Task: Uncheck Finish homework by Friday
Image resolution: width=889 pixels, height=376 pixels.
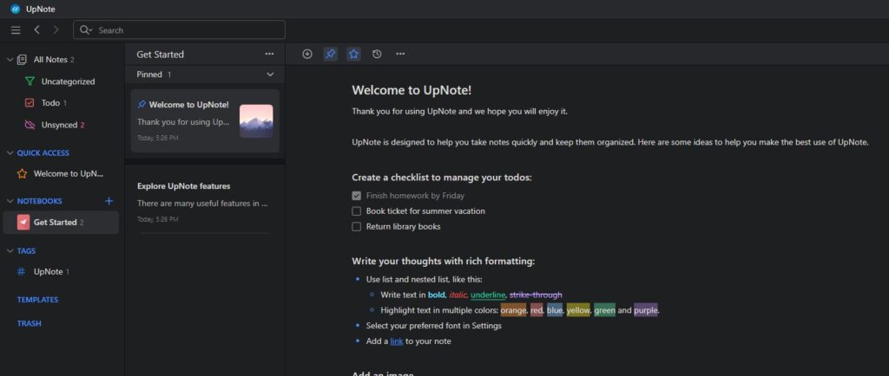Action: coord(357,196)
